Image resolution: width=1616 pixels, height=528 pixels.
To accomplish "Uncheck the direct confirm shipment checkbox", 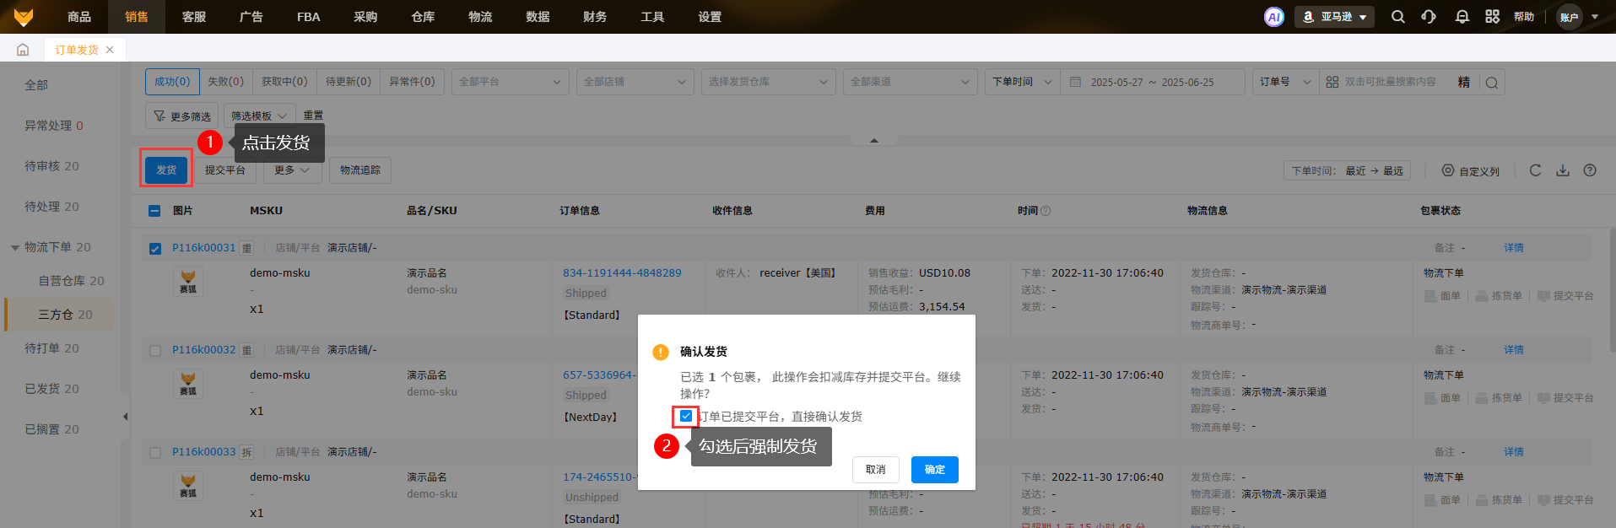I will click(686, 416).
